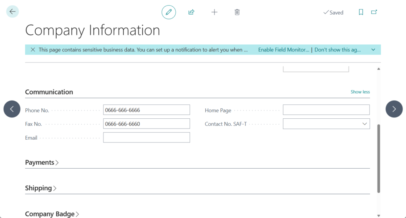The image size is (406, 218).
Task: Go to previous record with left arrow
Action: [x=12, y=109]
